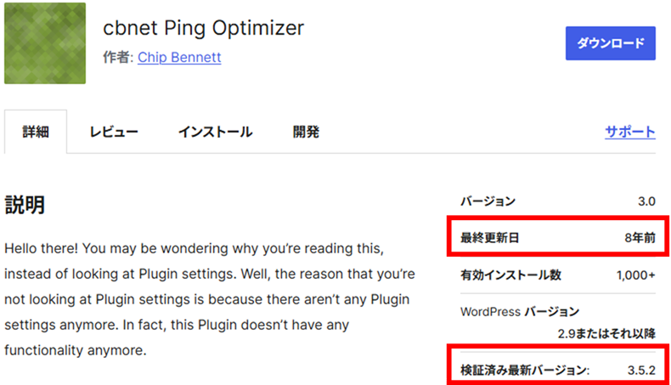Click the 3.5.2 tested version value
Viewport: 671px width, 385px height.
point(639,371)
